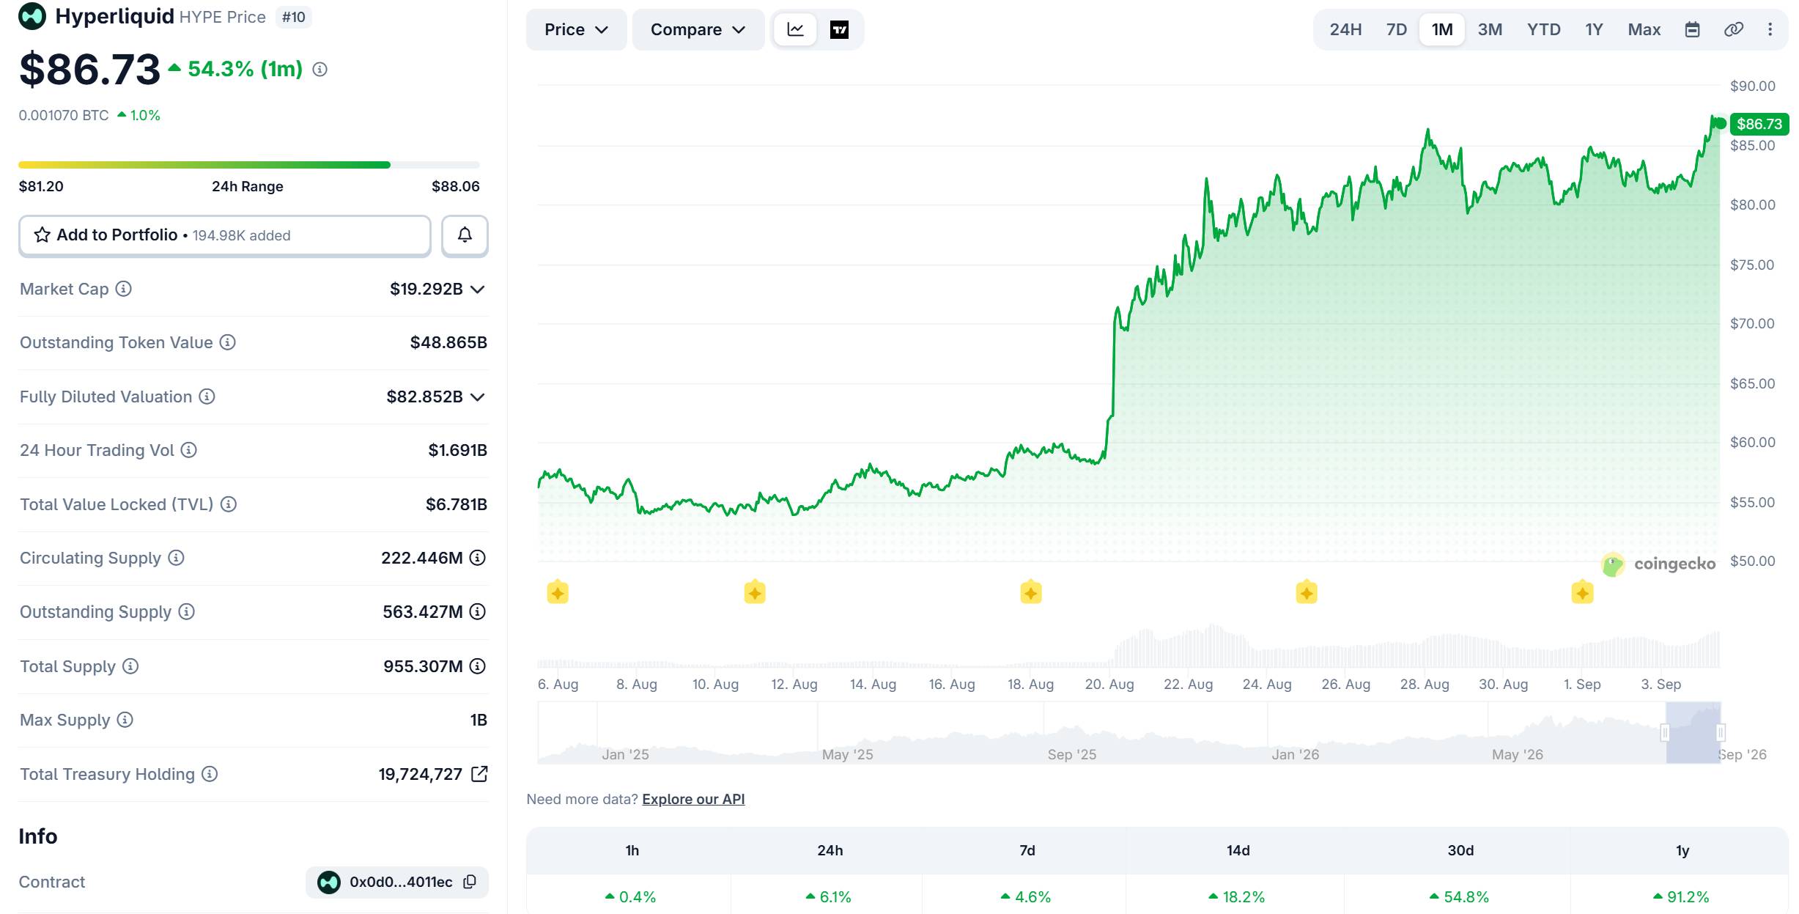Click the 0x0d0...4011ec contract address
Viewport: 1799px width, 914px height.
pyautogui.click(x=401, y=882)
